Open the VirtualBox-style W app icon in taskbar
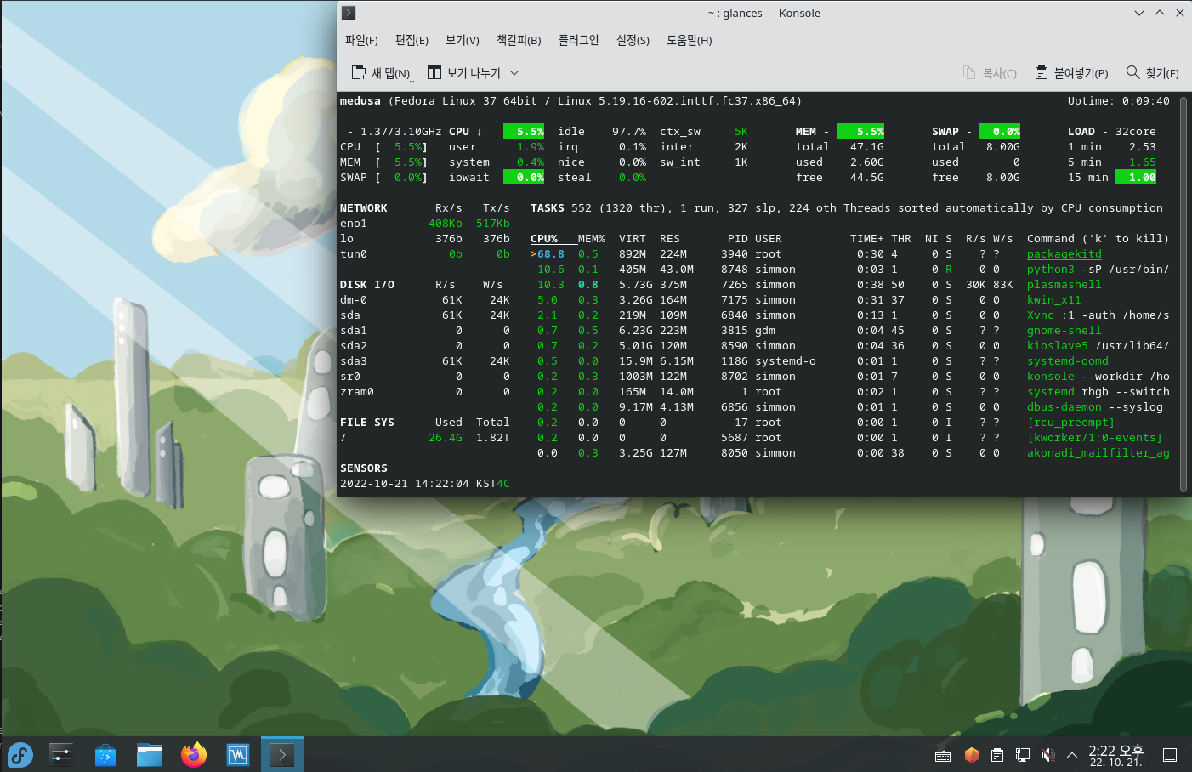The width and height of the screenshot is (1192, 772). click(238, 755)
